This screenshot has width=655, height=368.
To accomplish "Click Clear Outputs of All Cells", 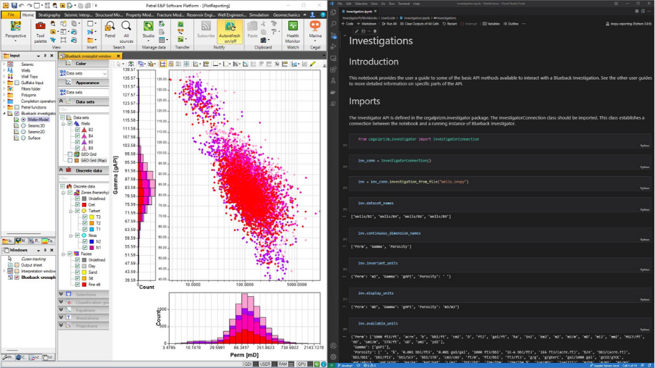I will coord(420,24).
